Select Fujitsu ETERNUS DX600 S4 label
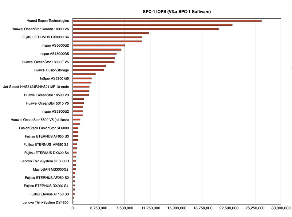The height and width of the screenshot is (217, 292). click(x=46, y=153)
